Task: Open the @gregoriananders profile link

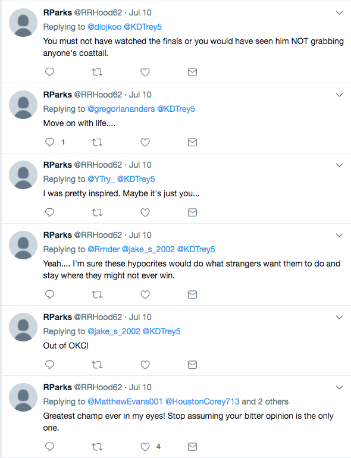Action: (121, 109)
